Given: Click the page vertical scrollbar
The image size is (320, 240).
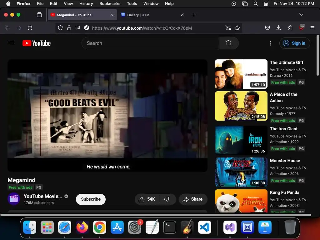Looking at the screenshot, I should pos(317,56).
